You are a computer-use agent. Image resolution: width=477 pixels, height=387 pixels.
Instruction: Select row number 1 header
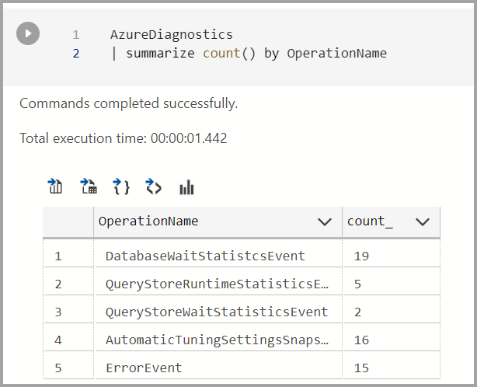click(x=68, y=253)
